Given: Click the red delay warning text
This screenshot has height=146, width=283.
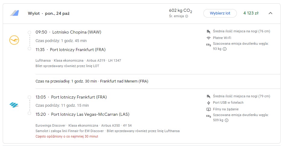Looking at the screenshot, I should [x=67, y=136].
